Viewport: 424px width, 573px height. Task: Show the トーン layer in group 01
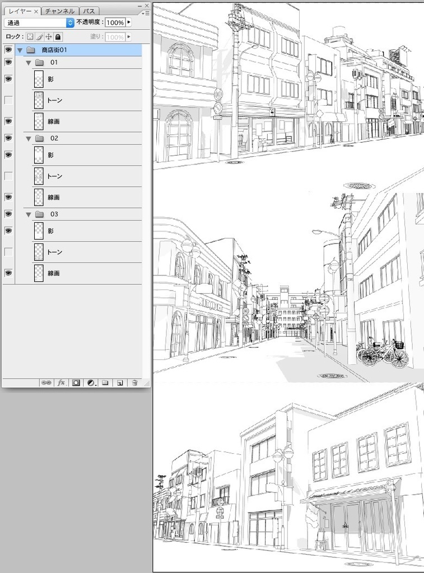[x=8, y=100]
